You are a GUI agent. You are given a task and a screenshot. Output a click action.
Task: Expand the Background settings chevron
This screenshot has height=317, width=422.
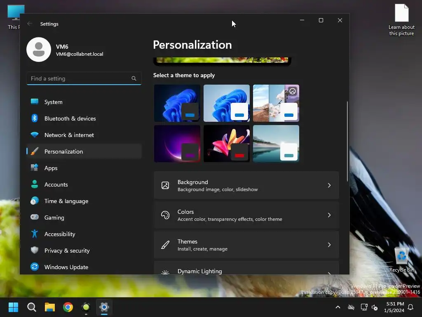(329, 185)
